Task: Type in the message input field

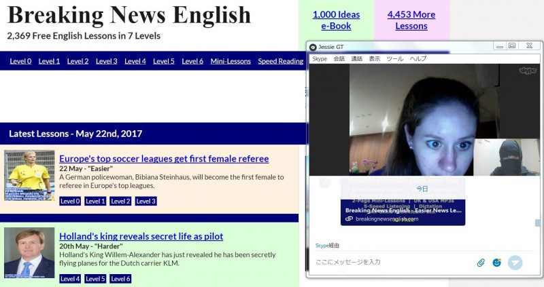Action: [x=391, y=262]
